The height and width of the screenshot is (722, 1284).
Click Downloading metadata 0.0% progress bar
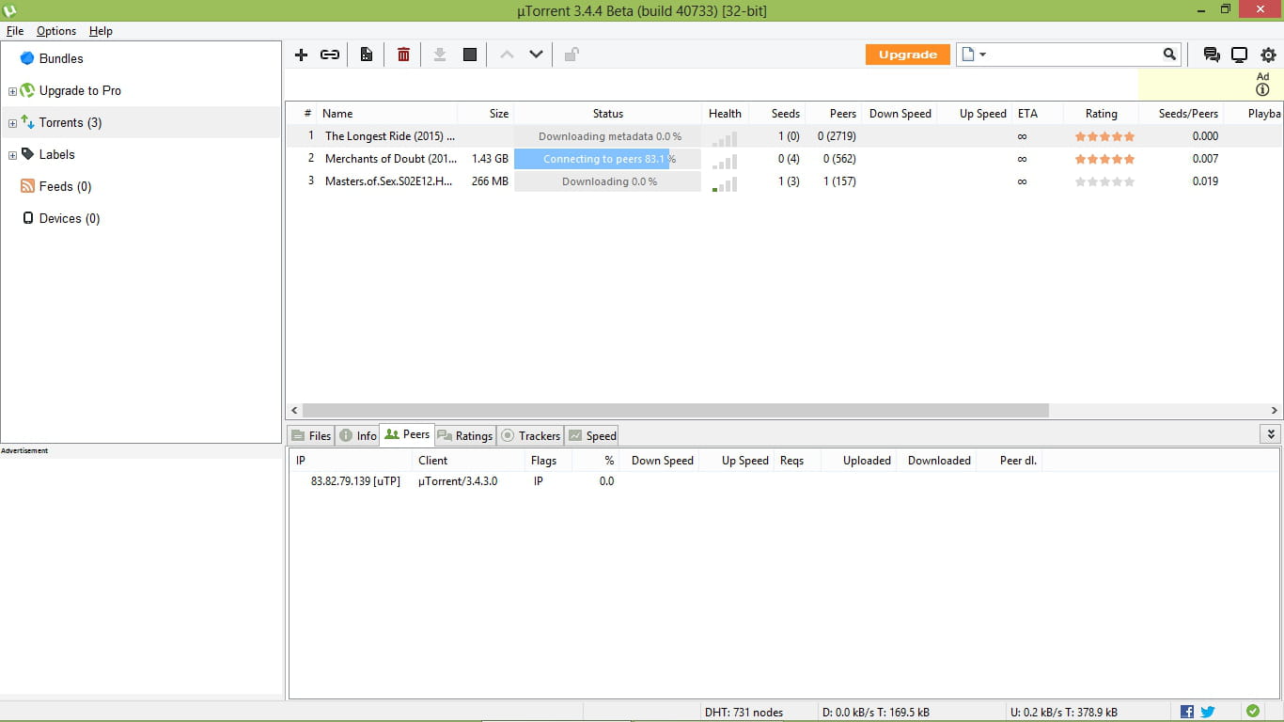607,136
